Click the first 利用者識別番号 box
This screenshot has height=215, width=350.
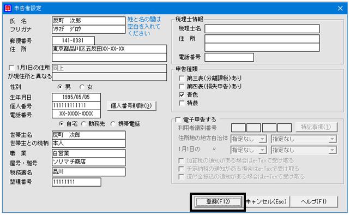point(238,128)
